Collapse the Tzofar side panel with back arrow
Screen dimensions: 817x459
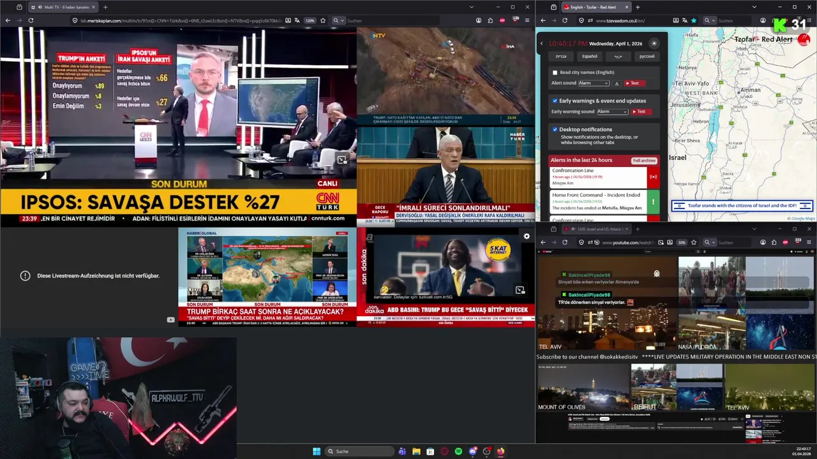(542, 43)
